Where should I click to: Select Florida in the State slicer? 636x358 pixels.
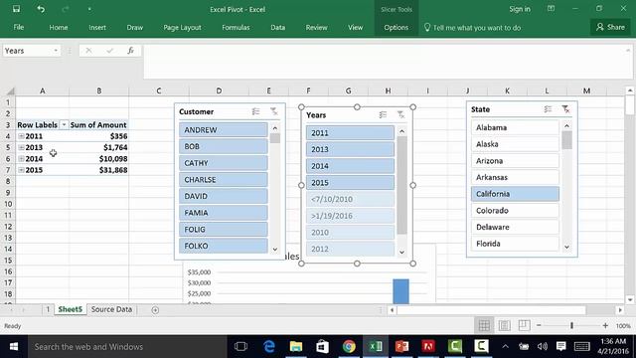[515, 244]
